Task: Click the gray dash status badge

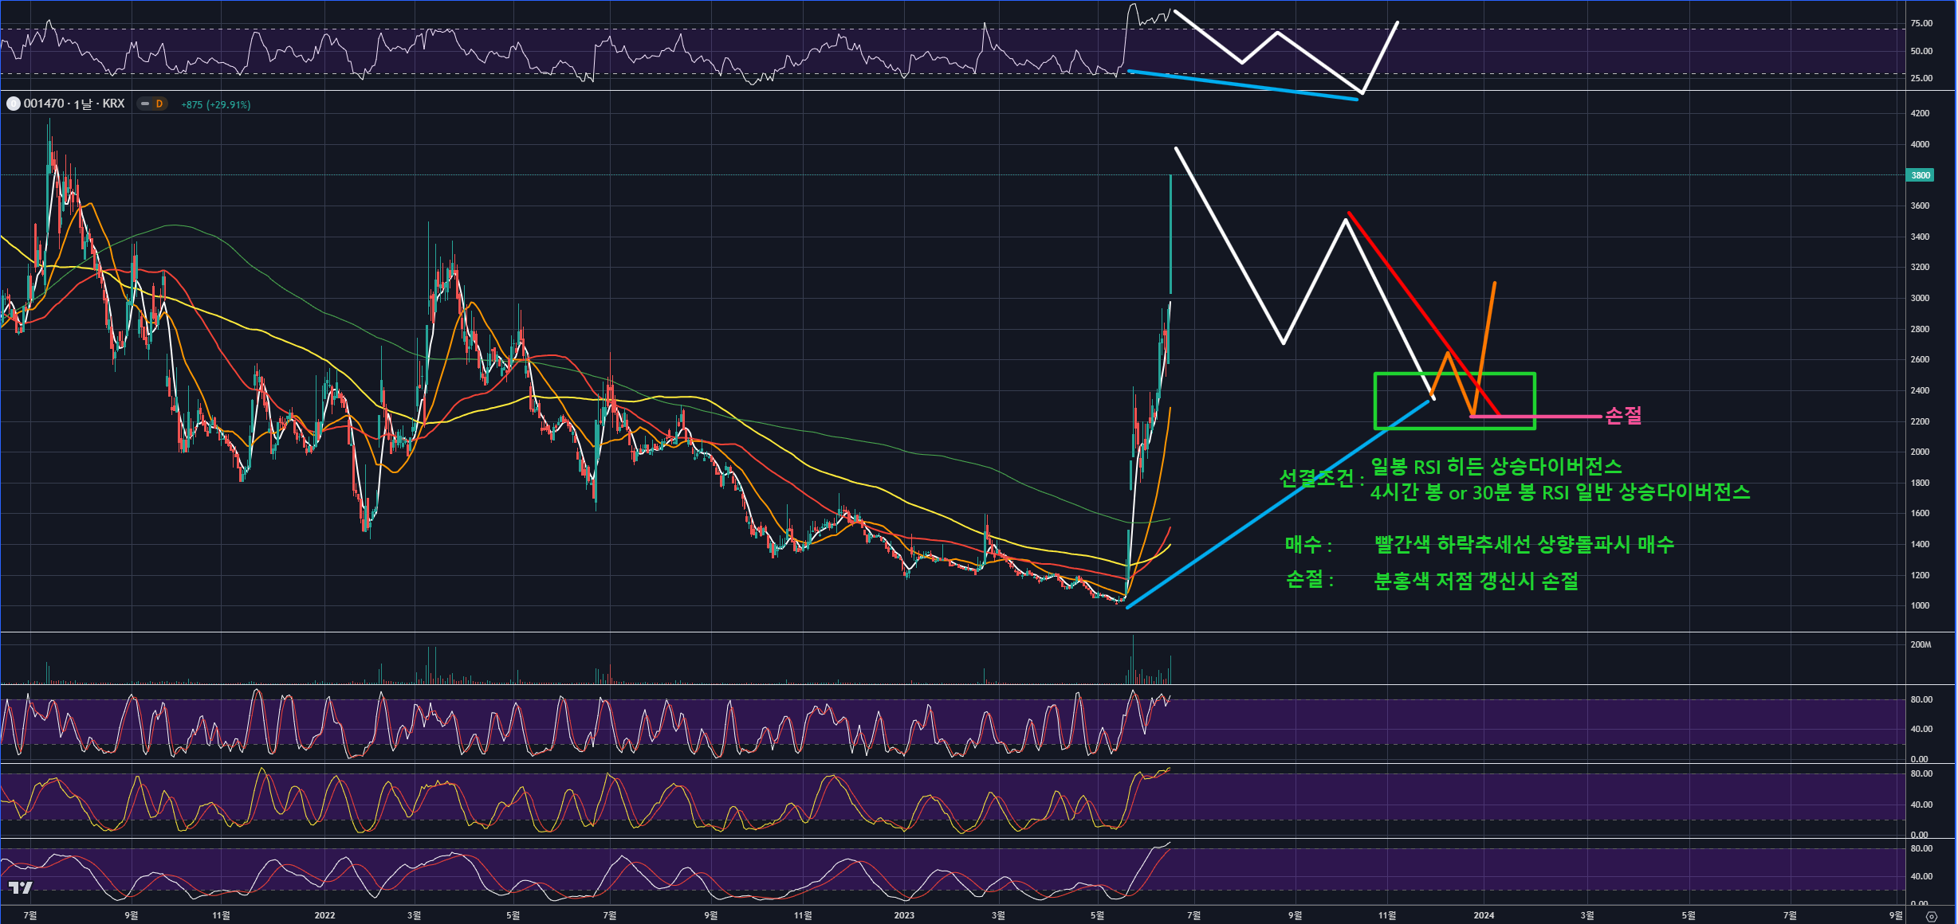Action: tap(144, 104)
